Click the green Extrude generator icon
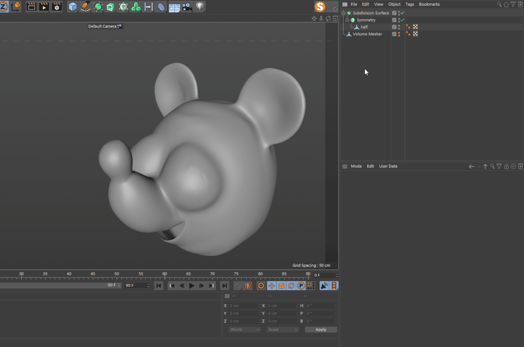This screenshot has height=347, width=524. pyautogui.click(x=111, y=6)
